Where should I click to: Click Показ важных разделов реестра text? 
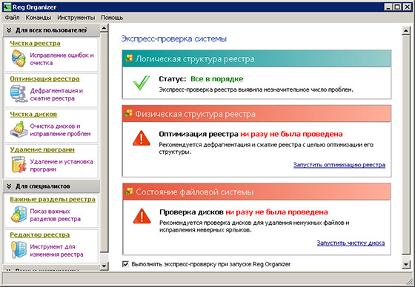tap(56, 215)
